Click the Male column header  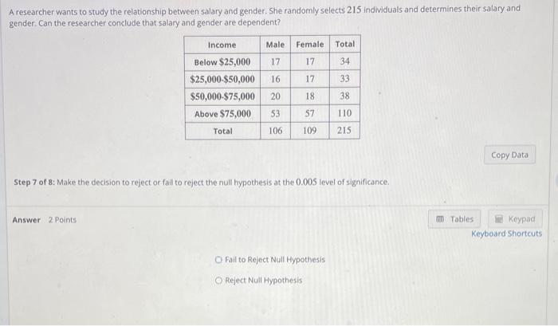tap(276, 45)
